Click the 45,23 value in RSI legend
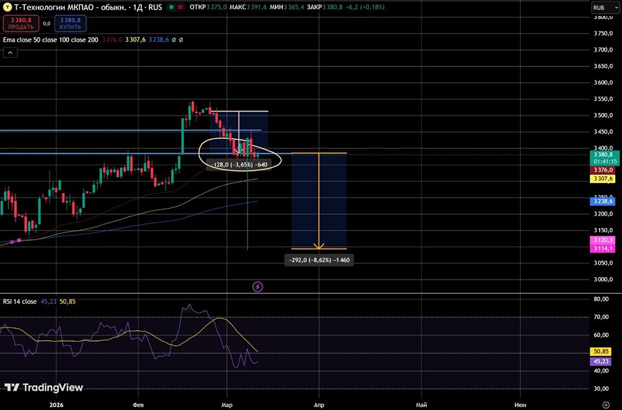 [49, 301]
